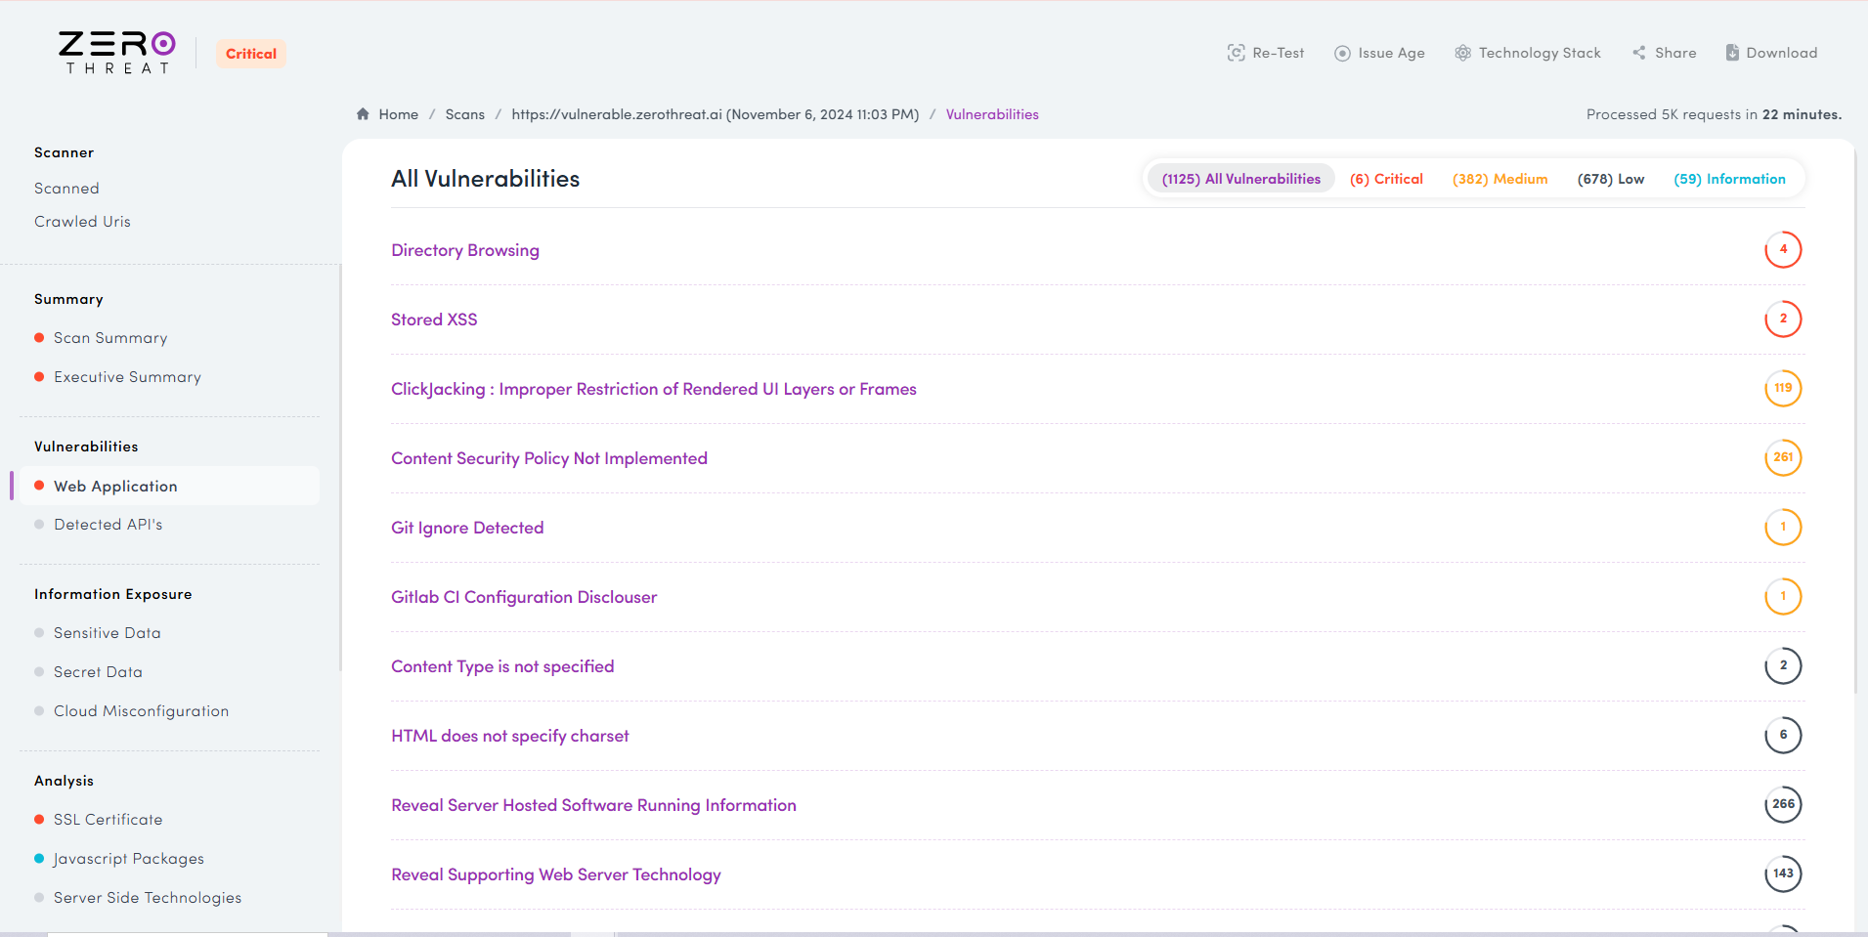The width and height of the screenshot is (1868, 937).
Task: Click the Share icon
Action: pos(1639,53)
